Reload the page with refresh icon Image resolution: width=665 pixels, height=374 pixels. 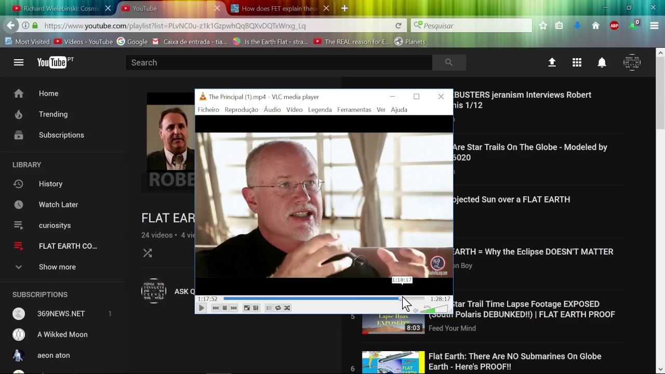point(398,25)
